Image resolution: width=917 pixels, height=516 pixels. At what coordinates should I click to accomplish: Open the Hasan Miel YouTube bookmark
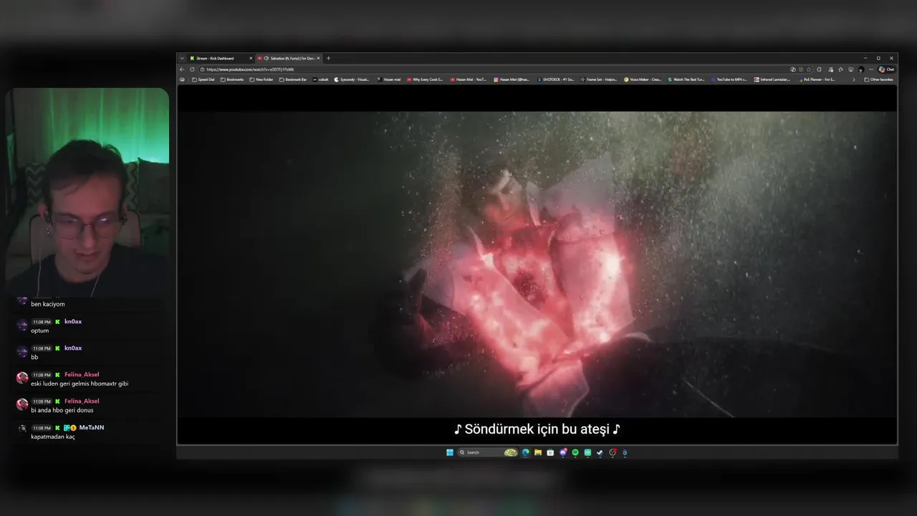[x=468, y=80]
